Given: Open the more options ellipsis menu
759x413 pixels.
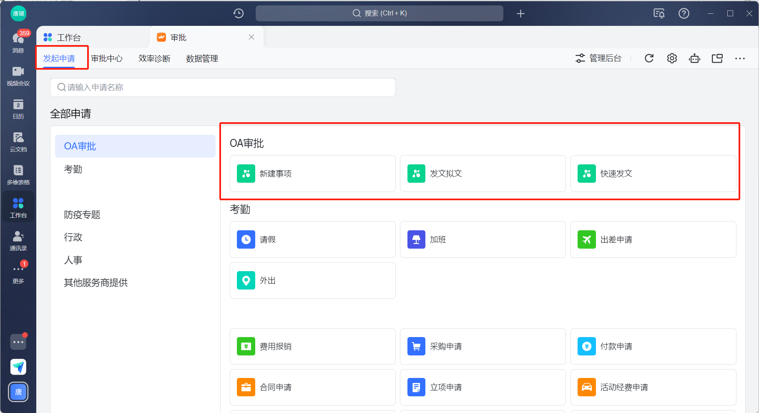Looking at the screenshot, I should click(x=740, y=58).
